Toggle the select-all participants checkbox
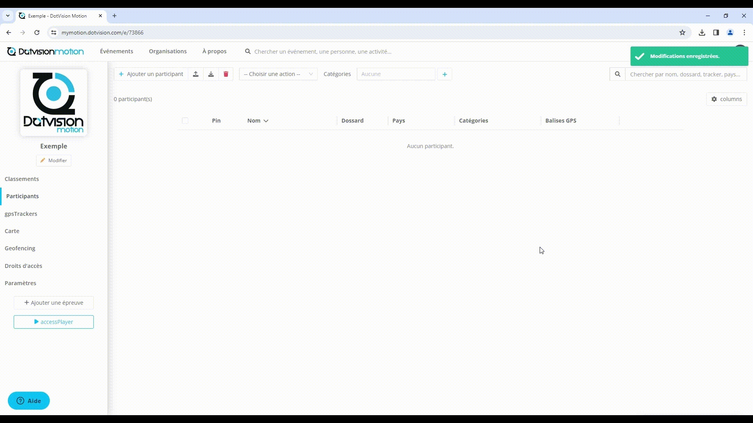The height and width of the screenshot is (423, 753). click(x=185, y=121)
